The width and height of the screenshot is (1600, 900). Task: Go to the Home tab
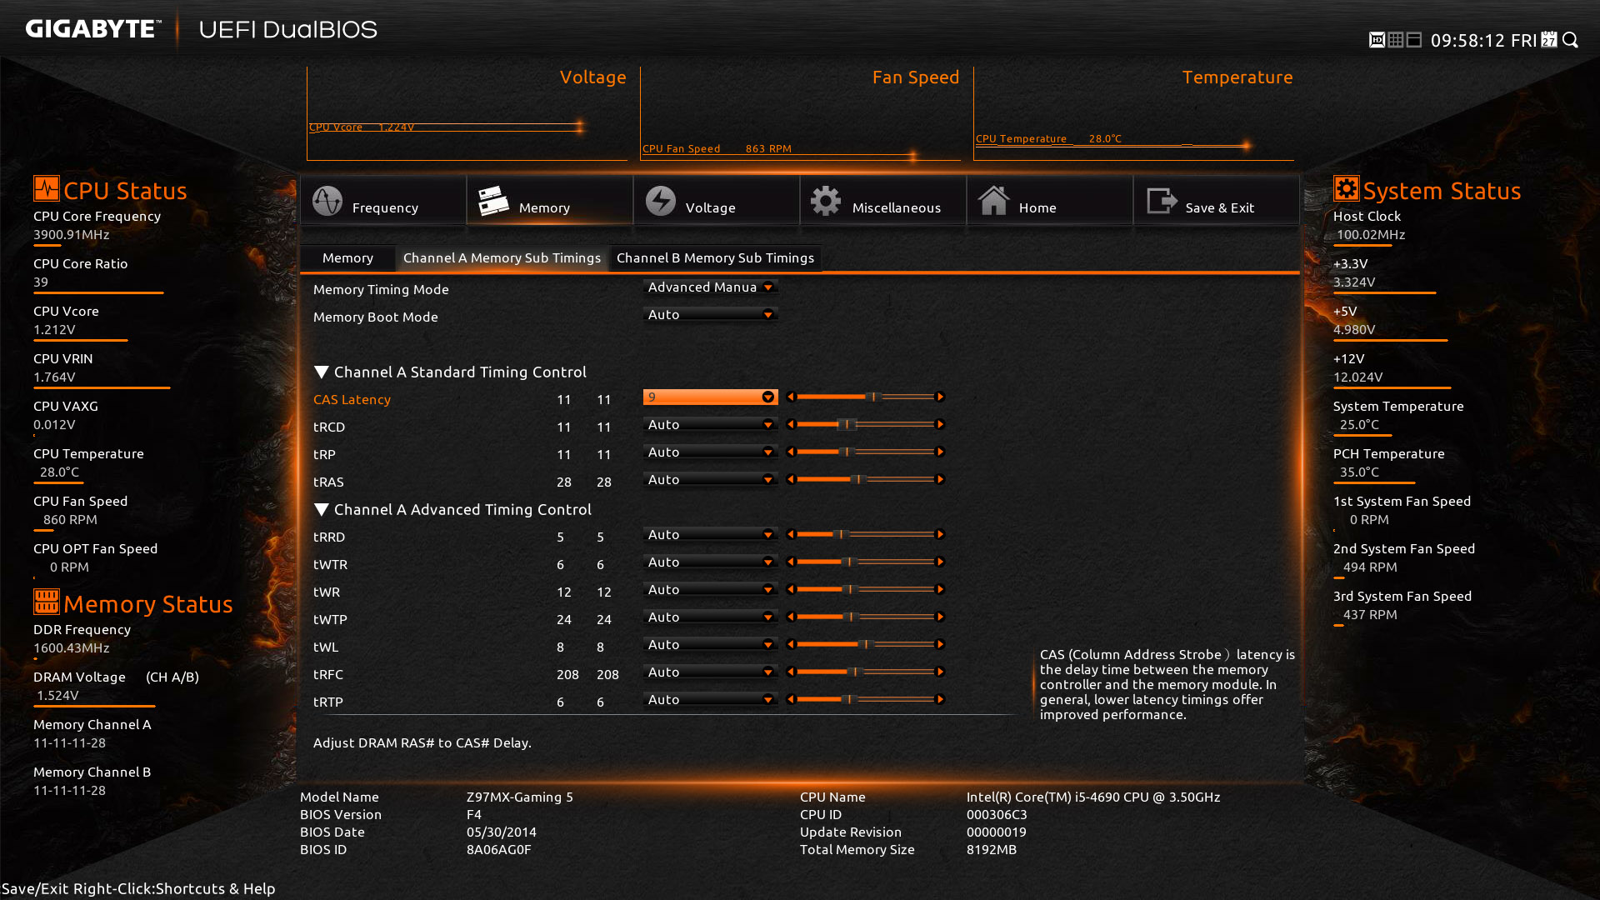(1050, 201)
